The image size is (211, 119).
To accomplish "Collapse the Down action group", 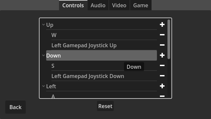I will [x=44, y=55].
